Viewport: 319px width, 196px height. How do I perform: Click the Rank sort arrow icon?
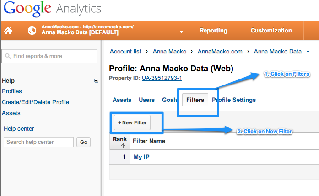pos(123,146)
